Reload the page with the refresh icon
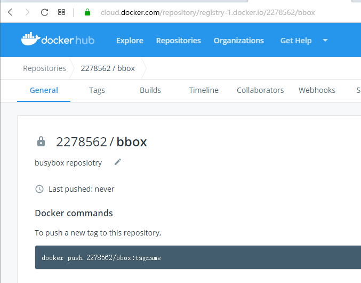Viewport: 361px width, 283px height. 44,12
